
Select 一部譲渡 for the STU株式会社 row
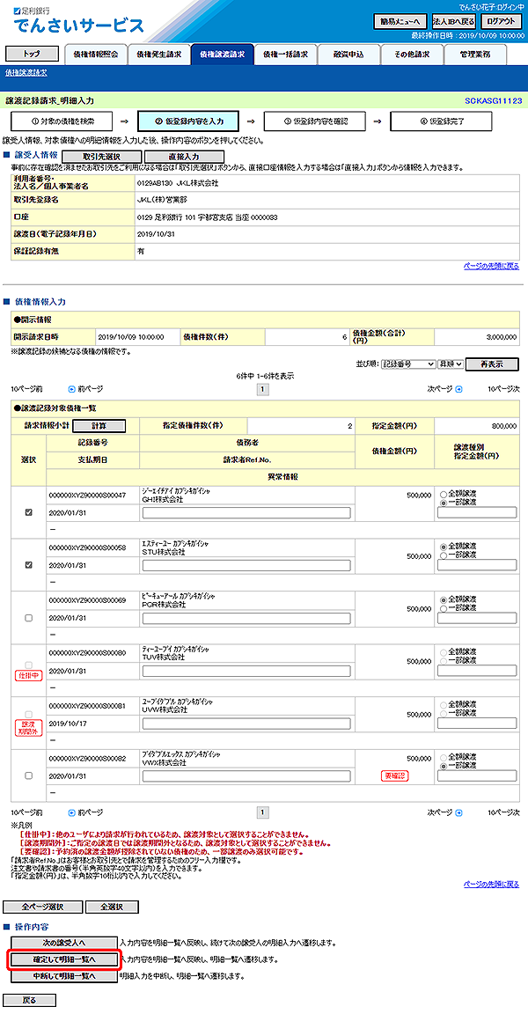click(x=443, y=555)
